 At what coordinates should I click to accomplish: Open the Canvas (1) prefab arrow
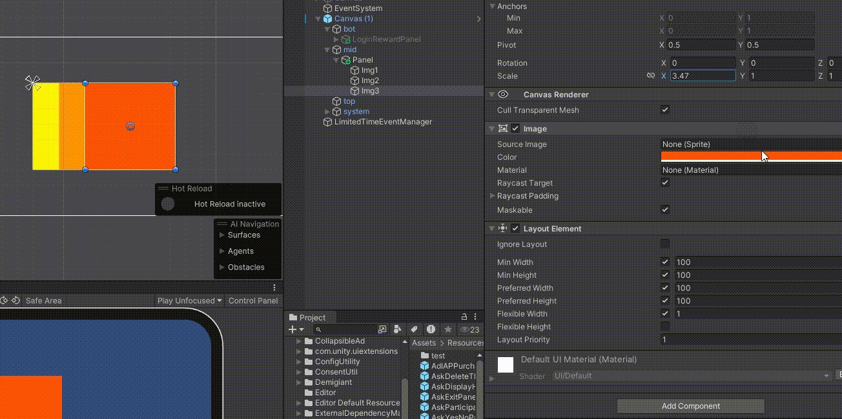click(478, 19)
